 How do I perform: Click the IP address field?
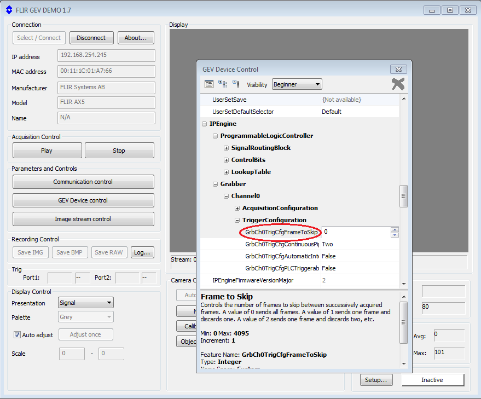point(106,55)
